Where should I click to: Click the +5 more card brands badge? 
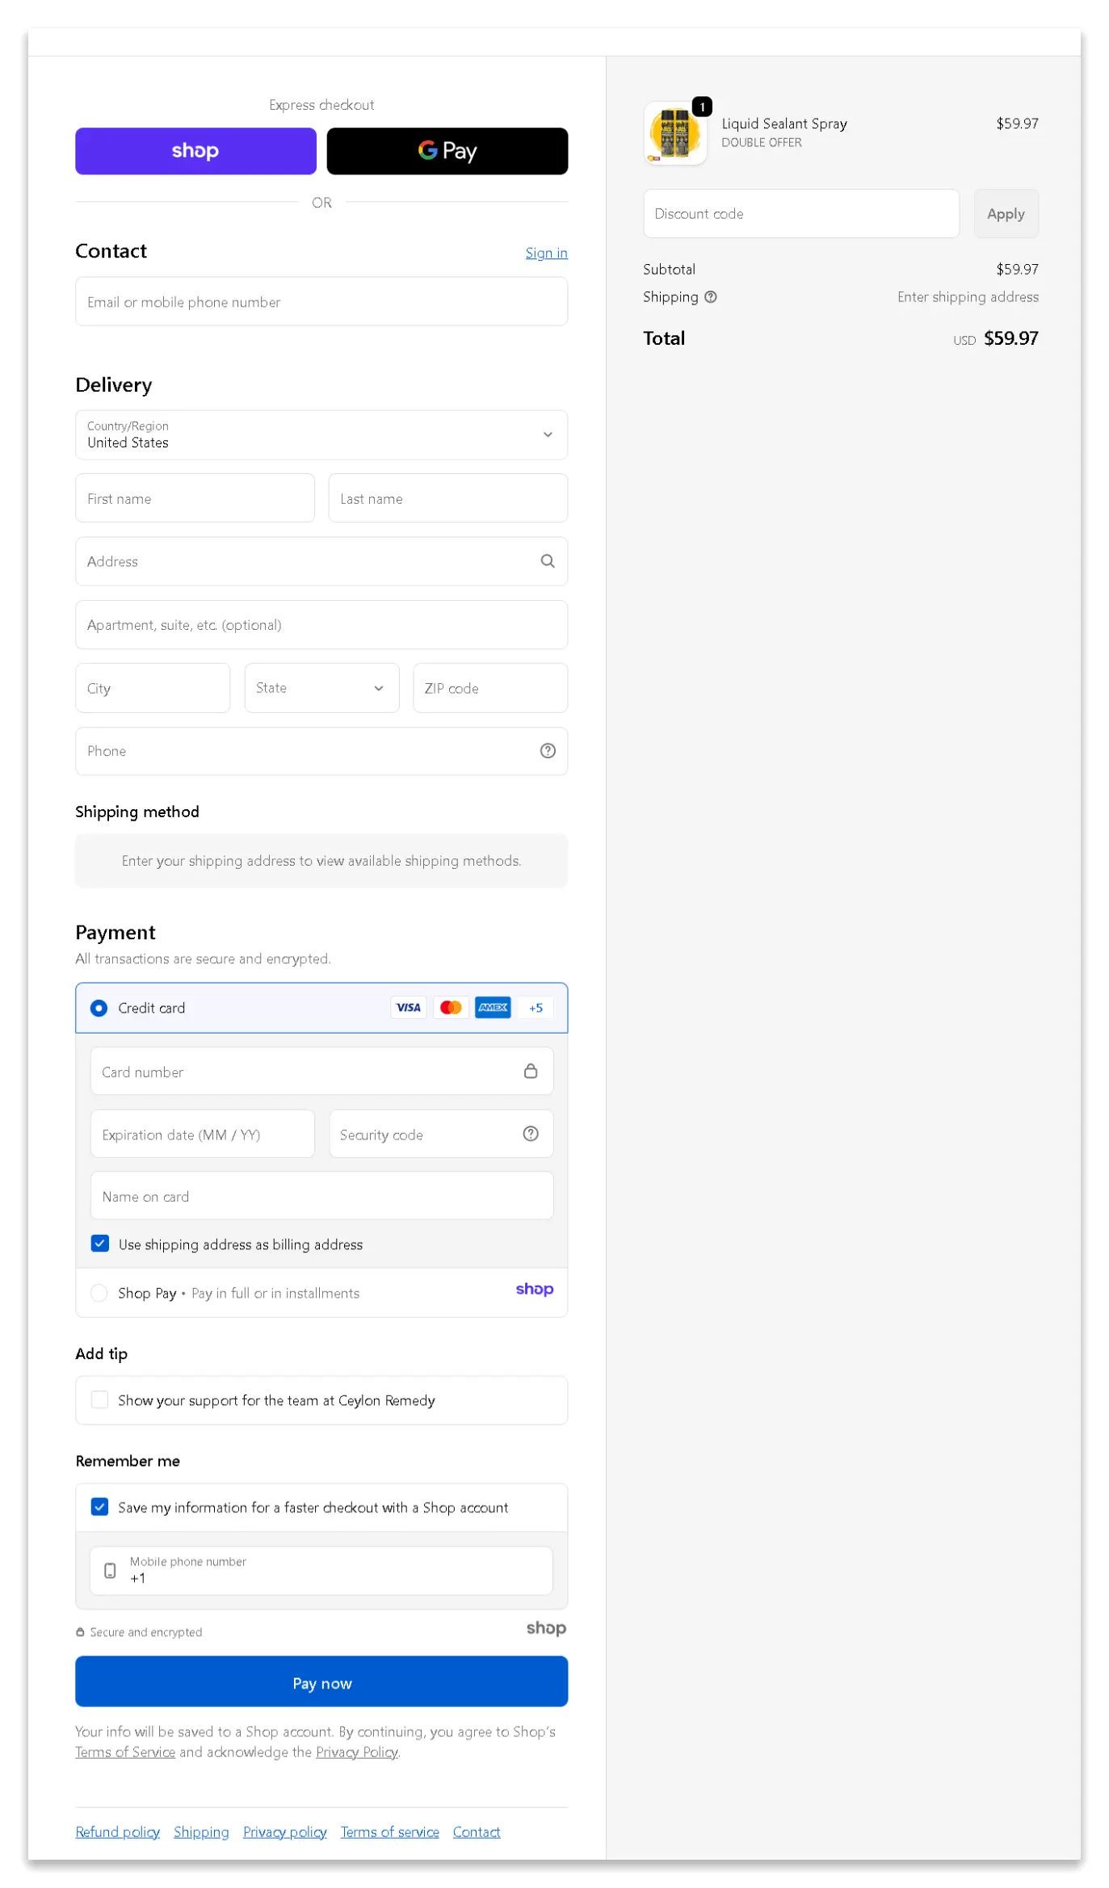536,1008
